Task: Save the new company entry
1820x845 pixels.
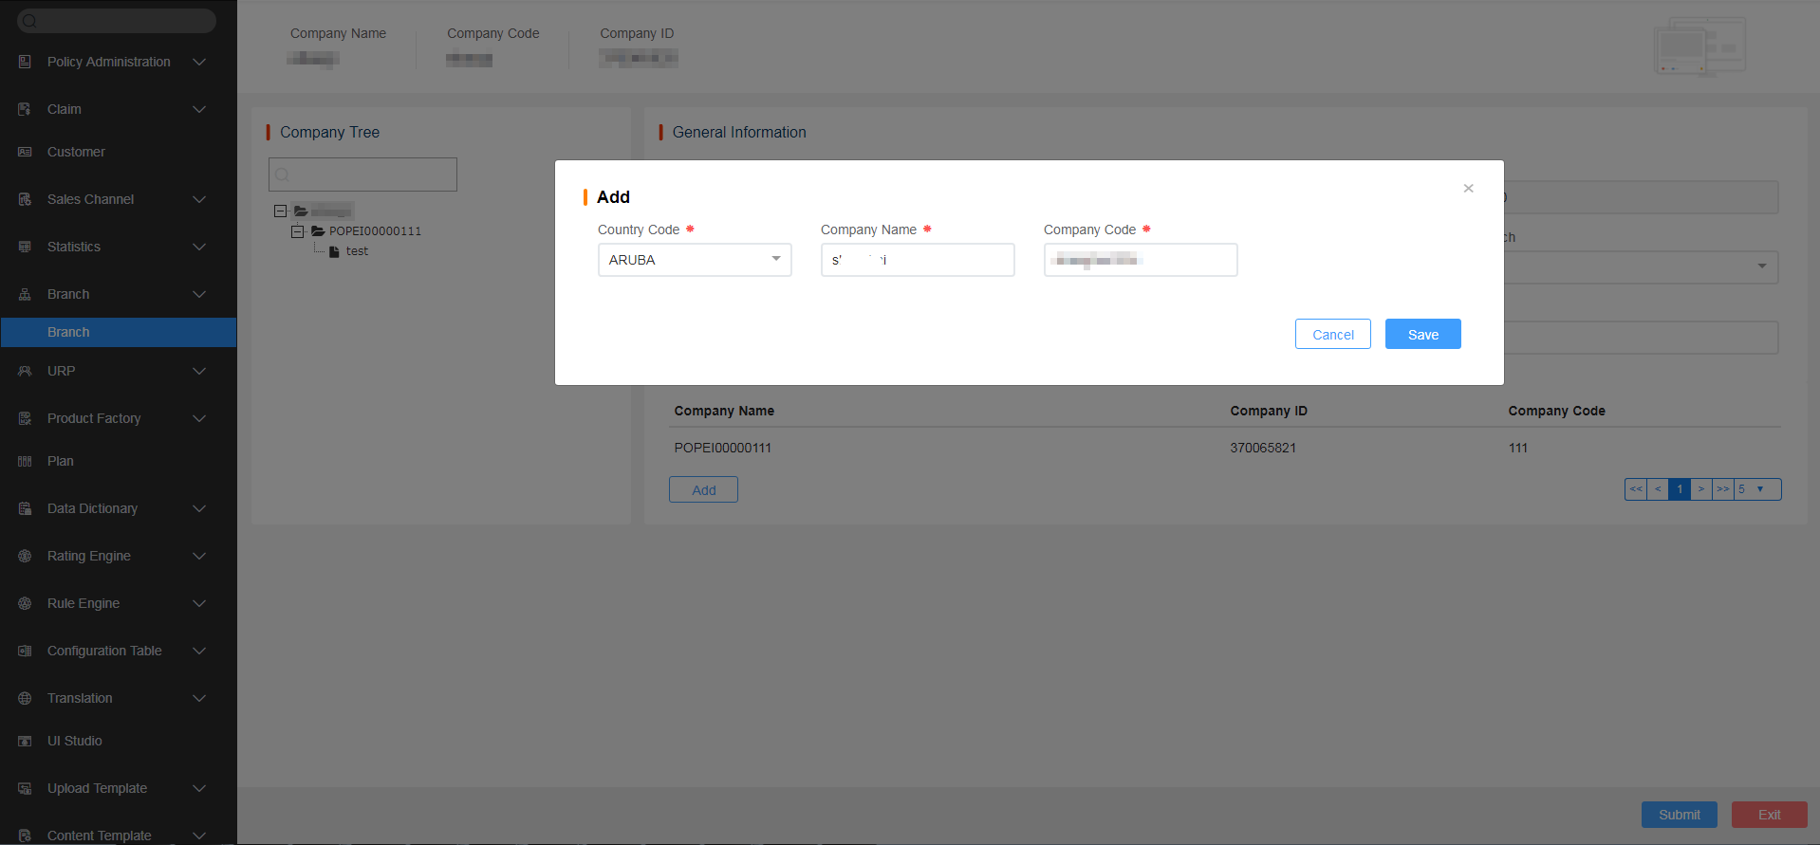Action: [1422, 334]
